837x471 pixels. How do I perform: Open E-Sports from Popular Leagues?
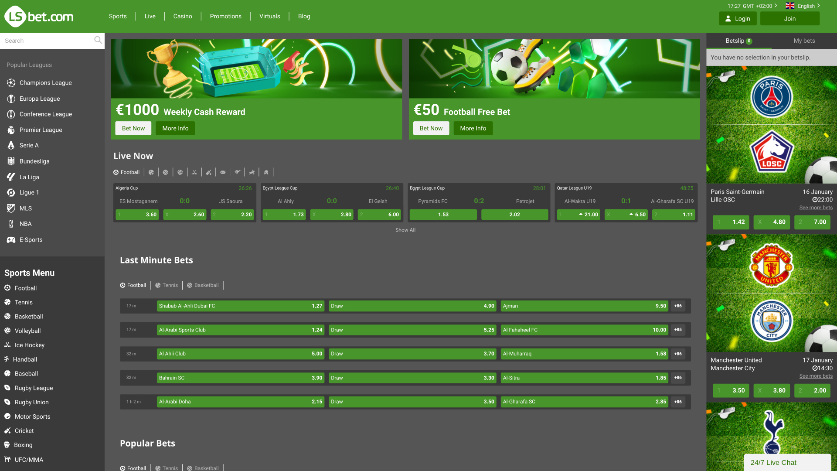31,239
